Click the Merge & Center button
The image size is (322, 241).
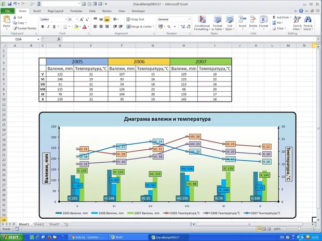(139, 26)
